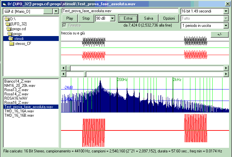The width and height of the screenshot is (232, 157).
Task: Click the Salva button
Action: pyautogui.click(x=148, y=18)
